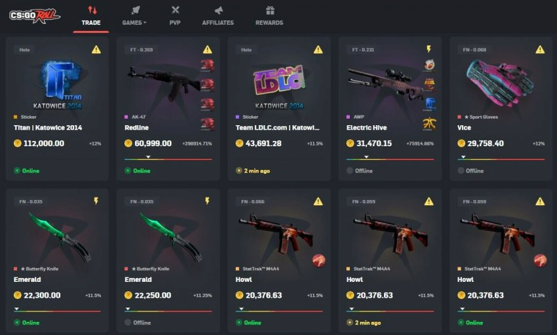Click Sport Gloves Vice item image
Viewport: 557px width, 335px height.
(x=500, y=83)
